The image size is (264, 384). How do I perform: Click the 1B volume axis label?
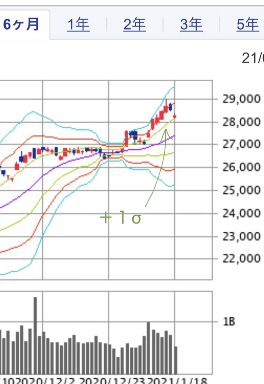point(229,321)
